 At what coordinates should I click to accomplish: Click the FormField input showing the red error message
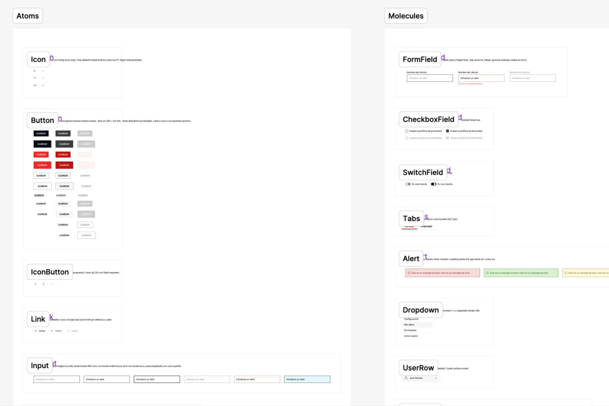pos(481,78)
